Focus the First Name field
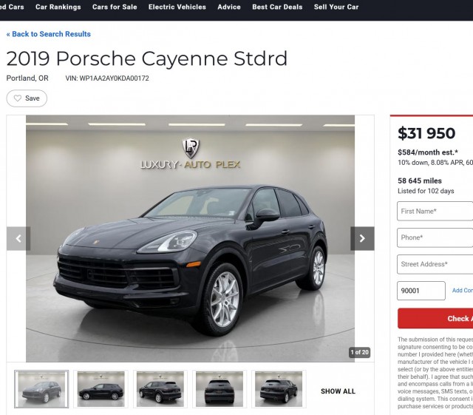Screen dimensions: 473x415 point(435,211)
